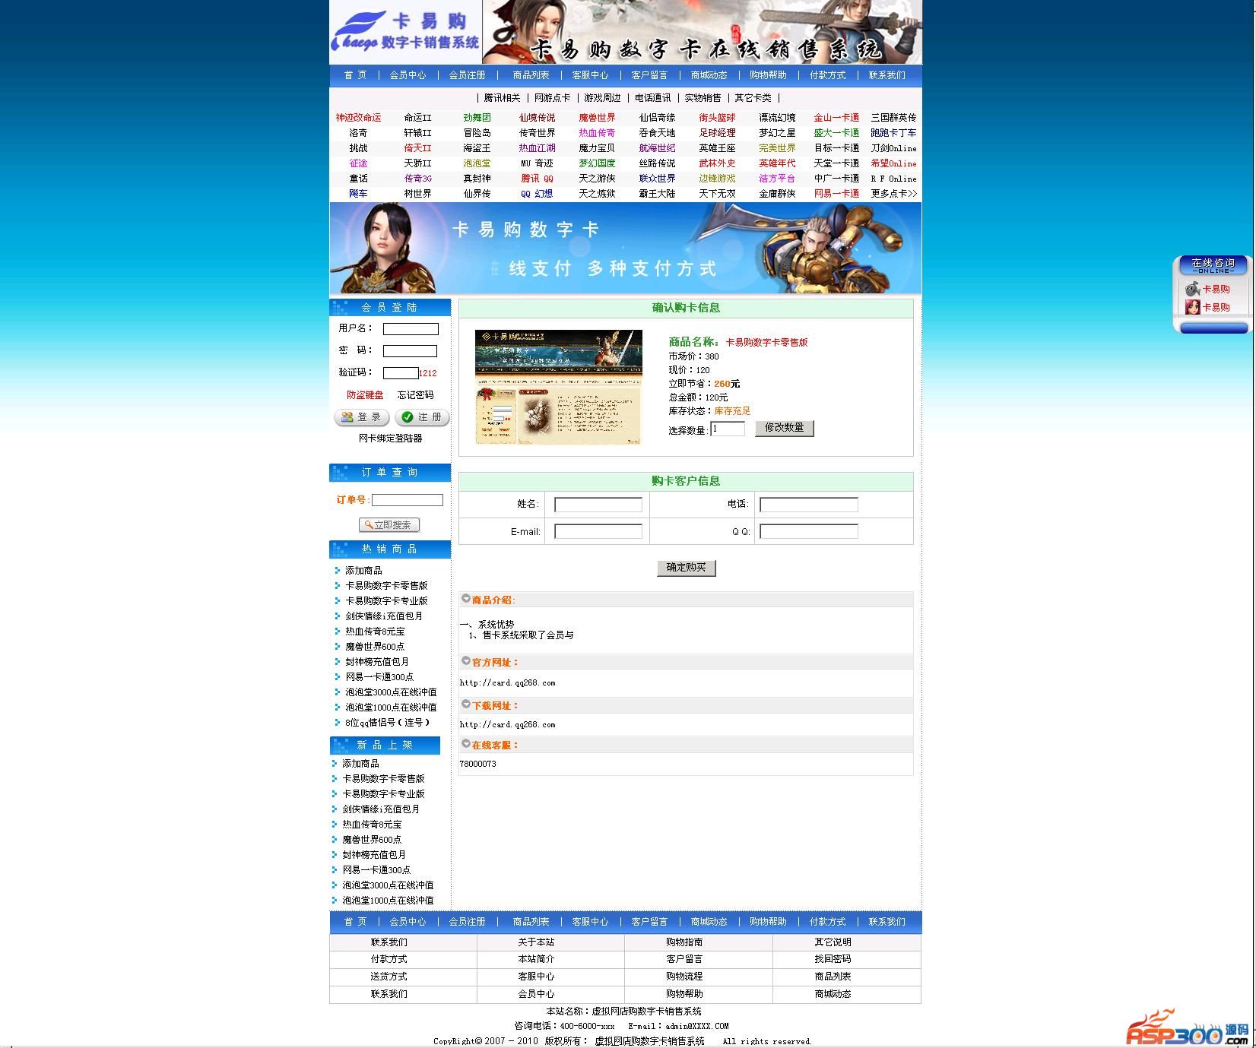The image size is (1256, 1048).
Task: Open the 神迹改命运 game card link
Action: [359, 118]
